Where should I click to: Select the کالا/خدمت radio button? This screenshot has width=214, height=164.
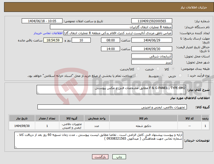point(138,69)
